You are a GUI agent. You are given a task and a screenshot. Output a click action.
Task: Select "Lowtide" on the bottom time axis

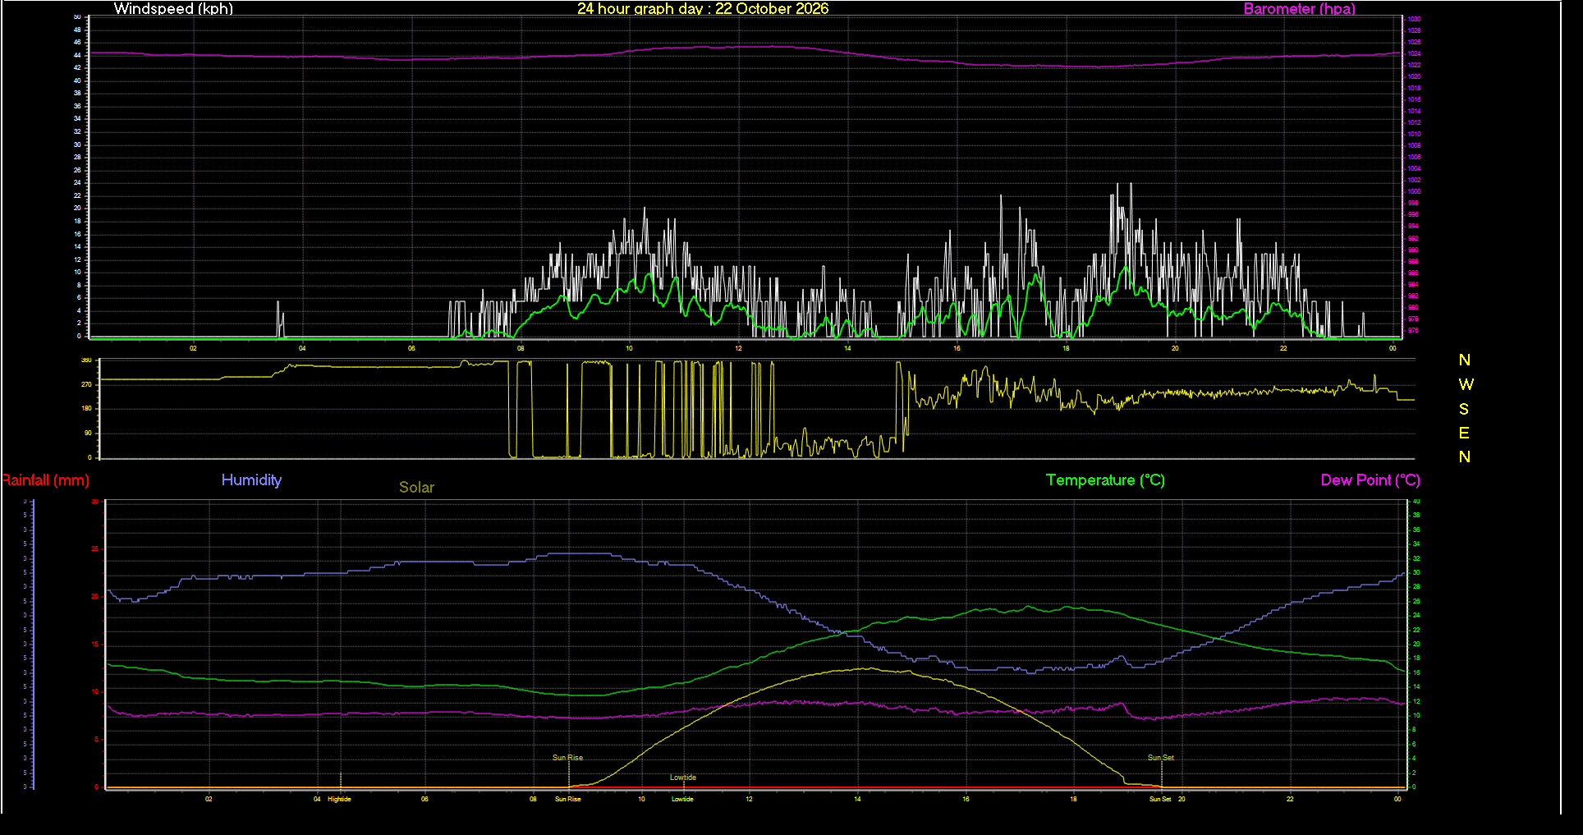682,799
